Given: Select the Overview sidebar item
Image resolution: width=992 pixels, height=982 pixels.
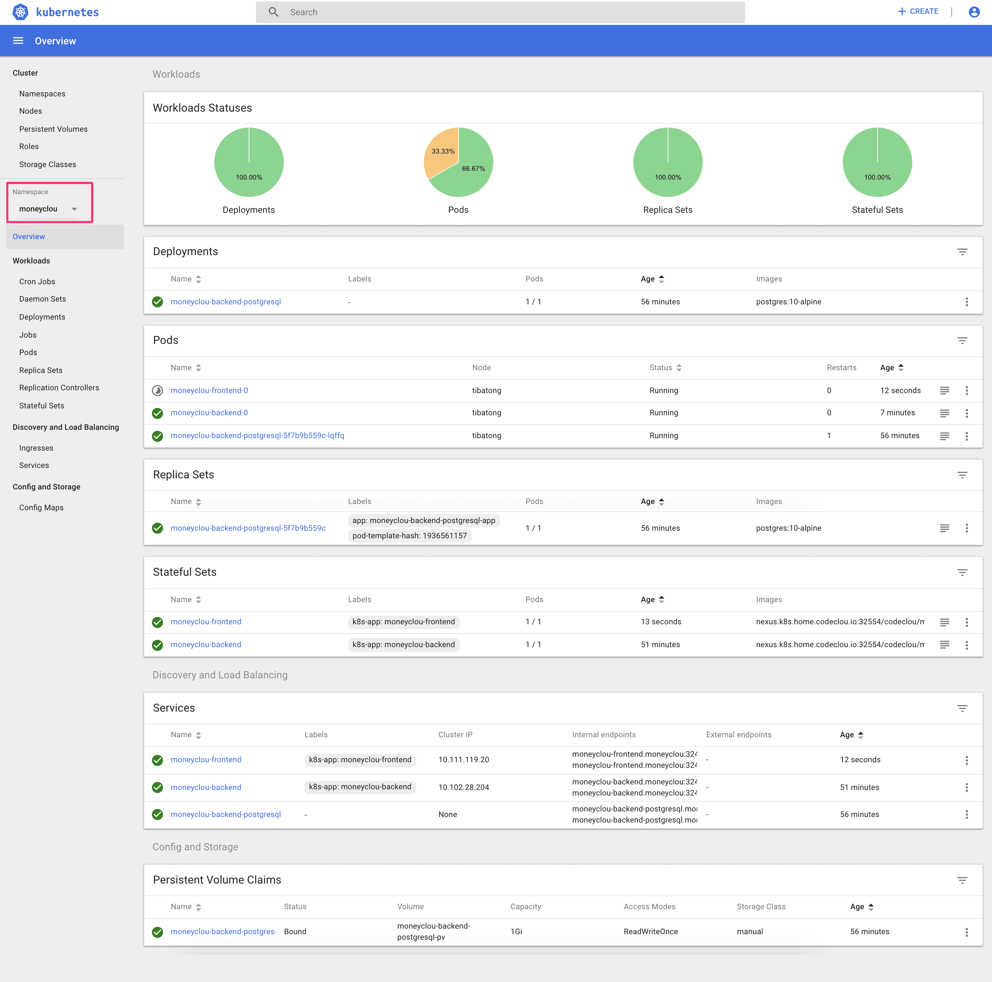Looking at the screenshot, I should click(x=65, y=236).
